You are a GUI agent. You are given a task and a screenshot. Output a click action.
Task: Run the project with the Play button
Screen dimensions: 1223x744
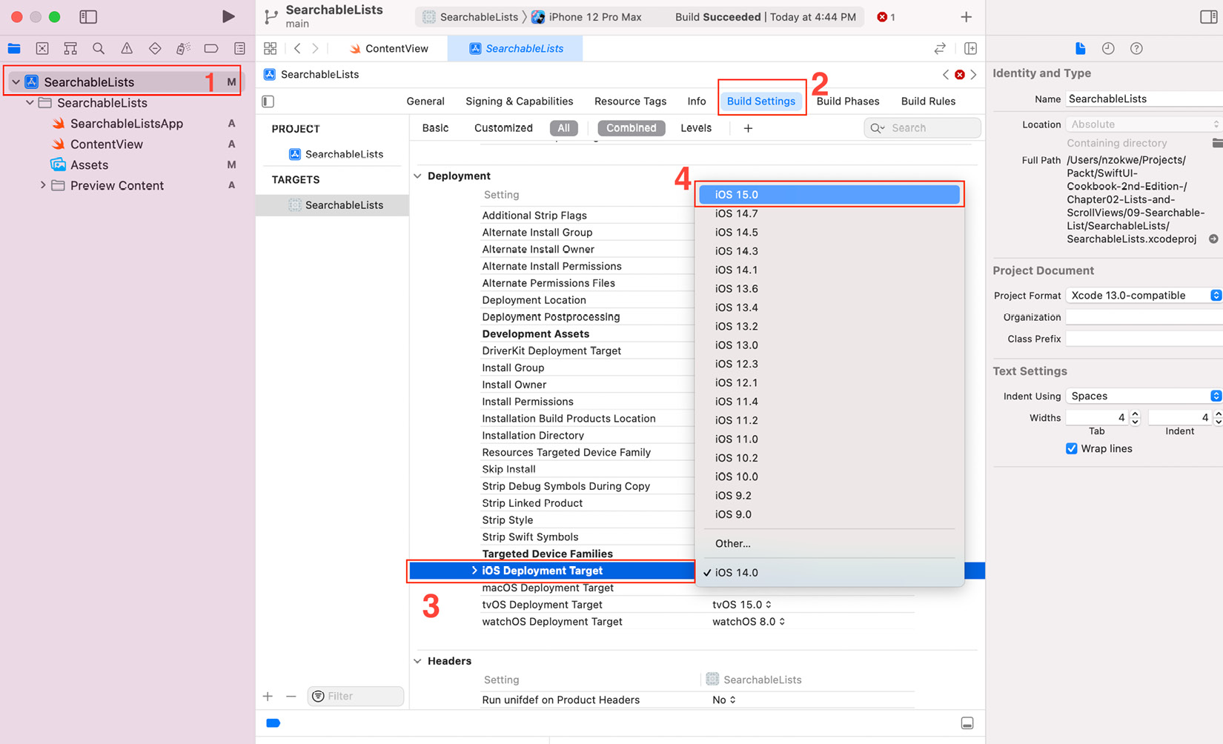point(228,16)
